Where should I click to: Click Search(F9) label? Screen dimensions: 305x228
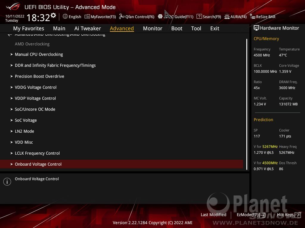click(212, 17)
